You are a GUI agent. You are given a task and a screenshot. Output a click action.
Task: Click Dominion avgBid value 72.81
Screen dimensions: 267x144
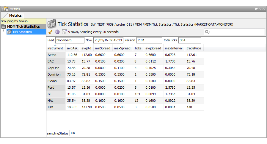(x=86, y=74)
